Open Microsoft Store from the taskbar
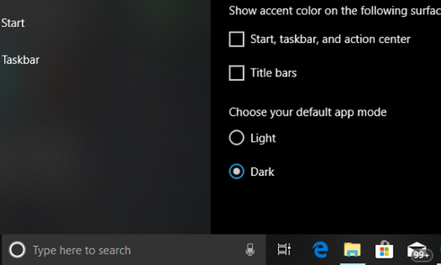 [384, 250]
